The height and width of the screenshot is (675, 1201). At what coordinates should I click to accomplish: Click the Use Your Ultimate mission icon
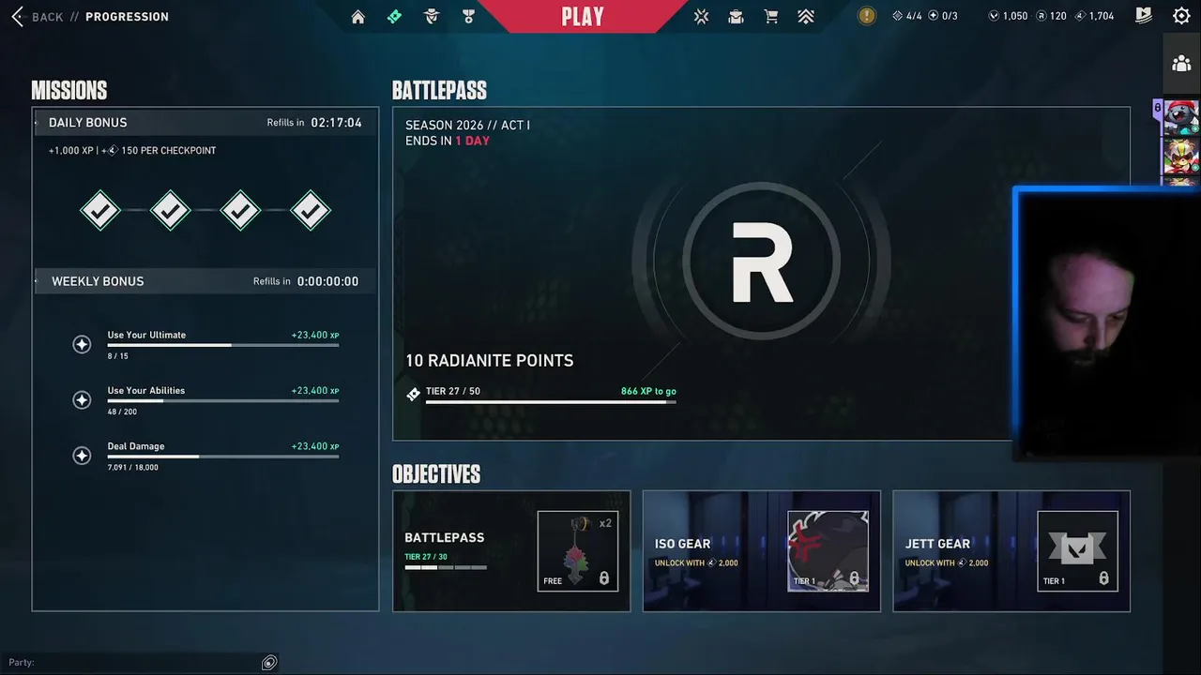tap(82, 344)
